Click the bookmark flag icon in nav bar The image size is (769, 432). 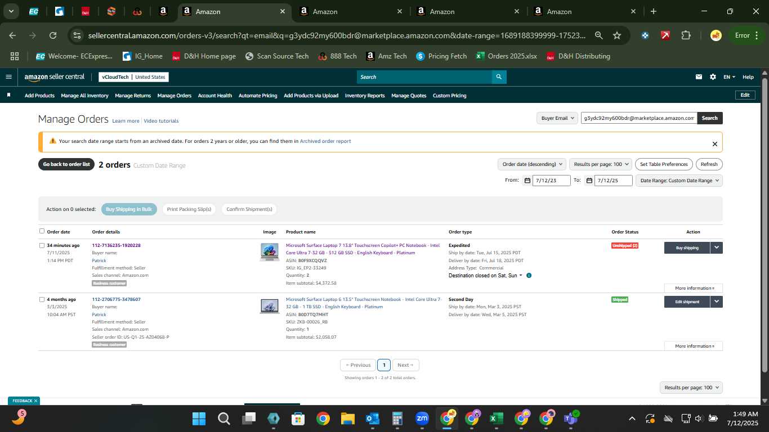tap(8, 95)
